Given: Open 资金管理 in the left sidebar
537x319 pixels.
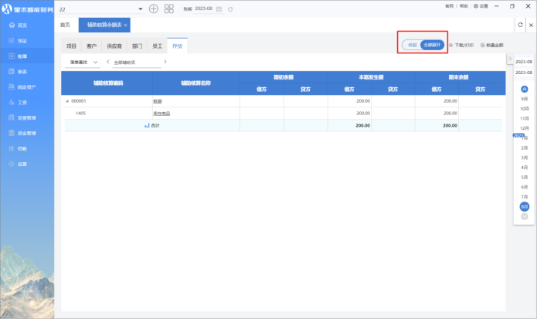Looking at the screenshot, I should point(26,133).
